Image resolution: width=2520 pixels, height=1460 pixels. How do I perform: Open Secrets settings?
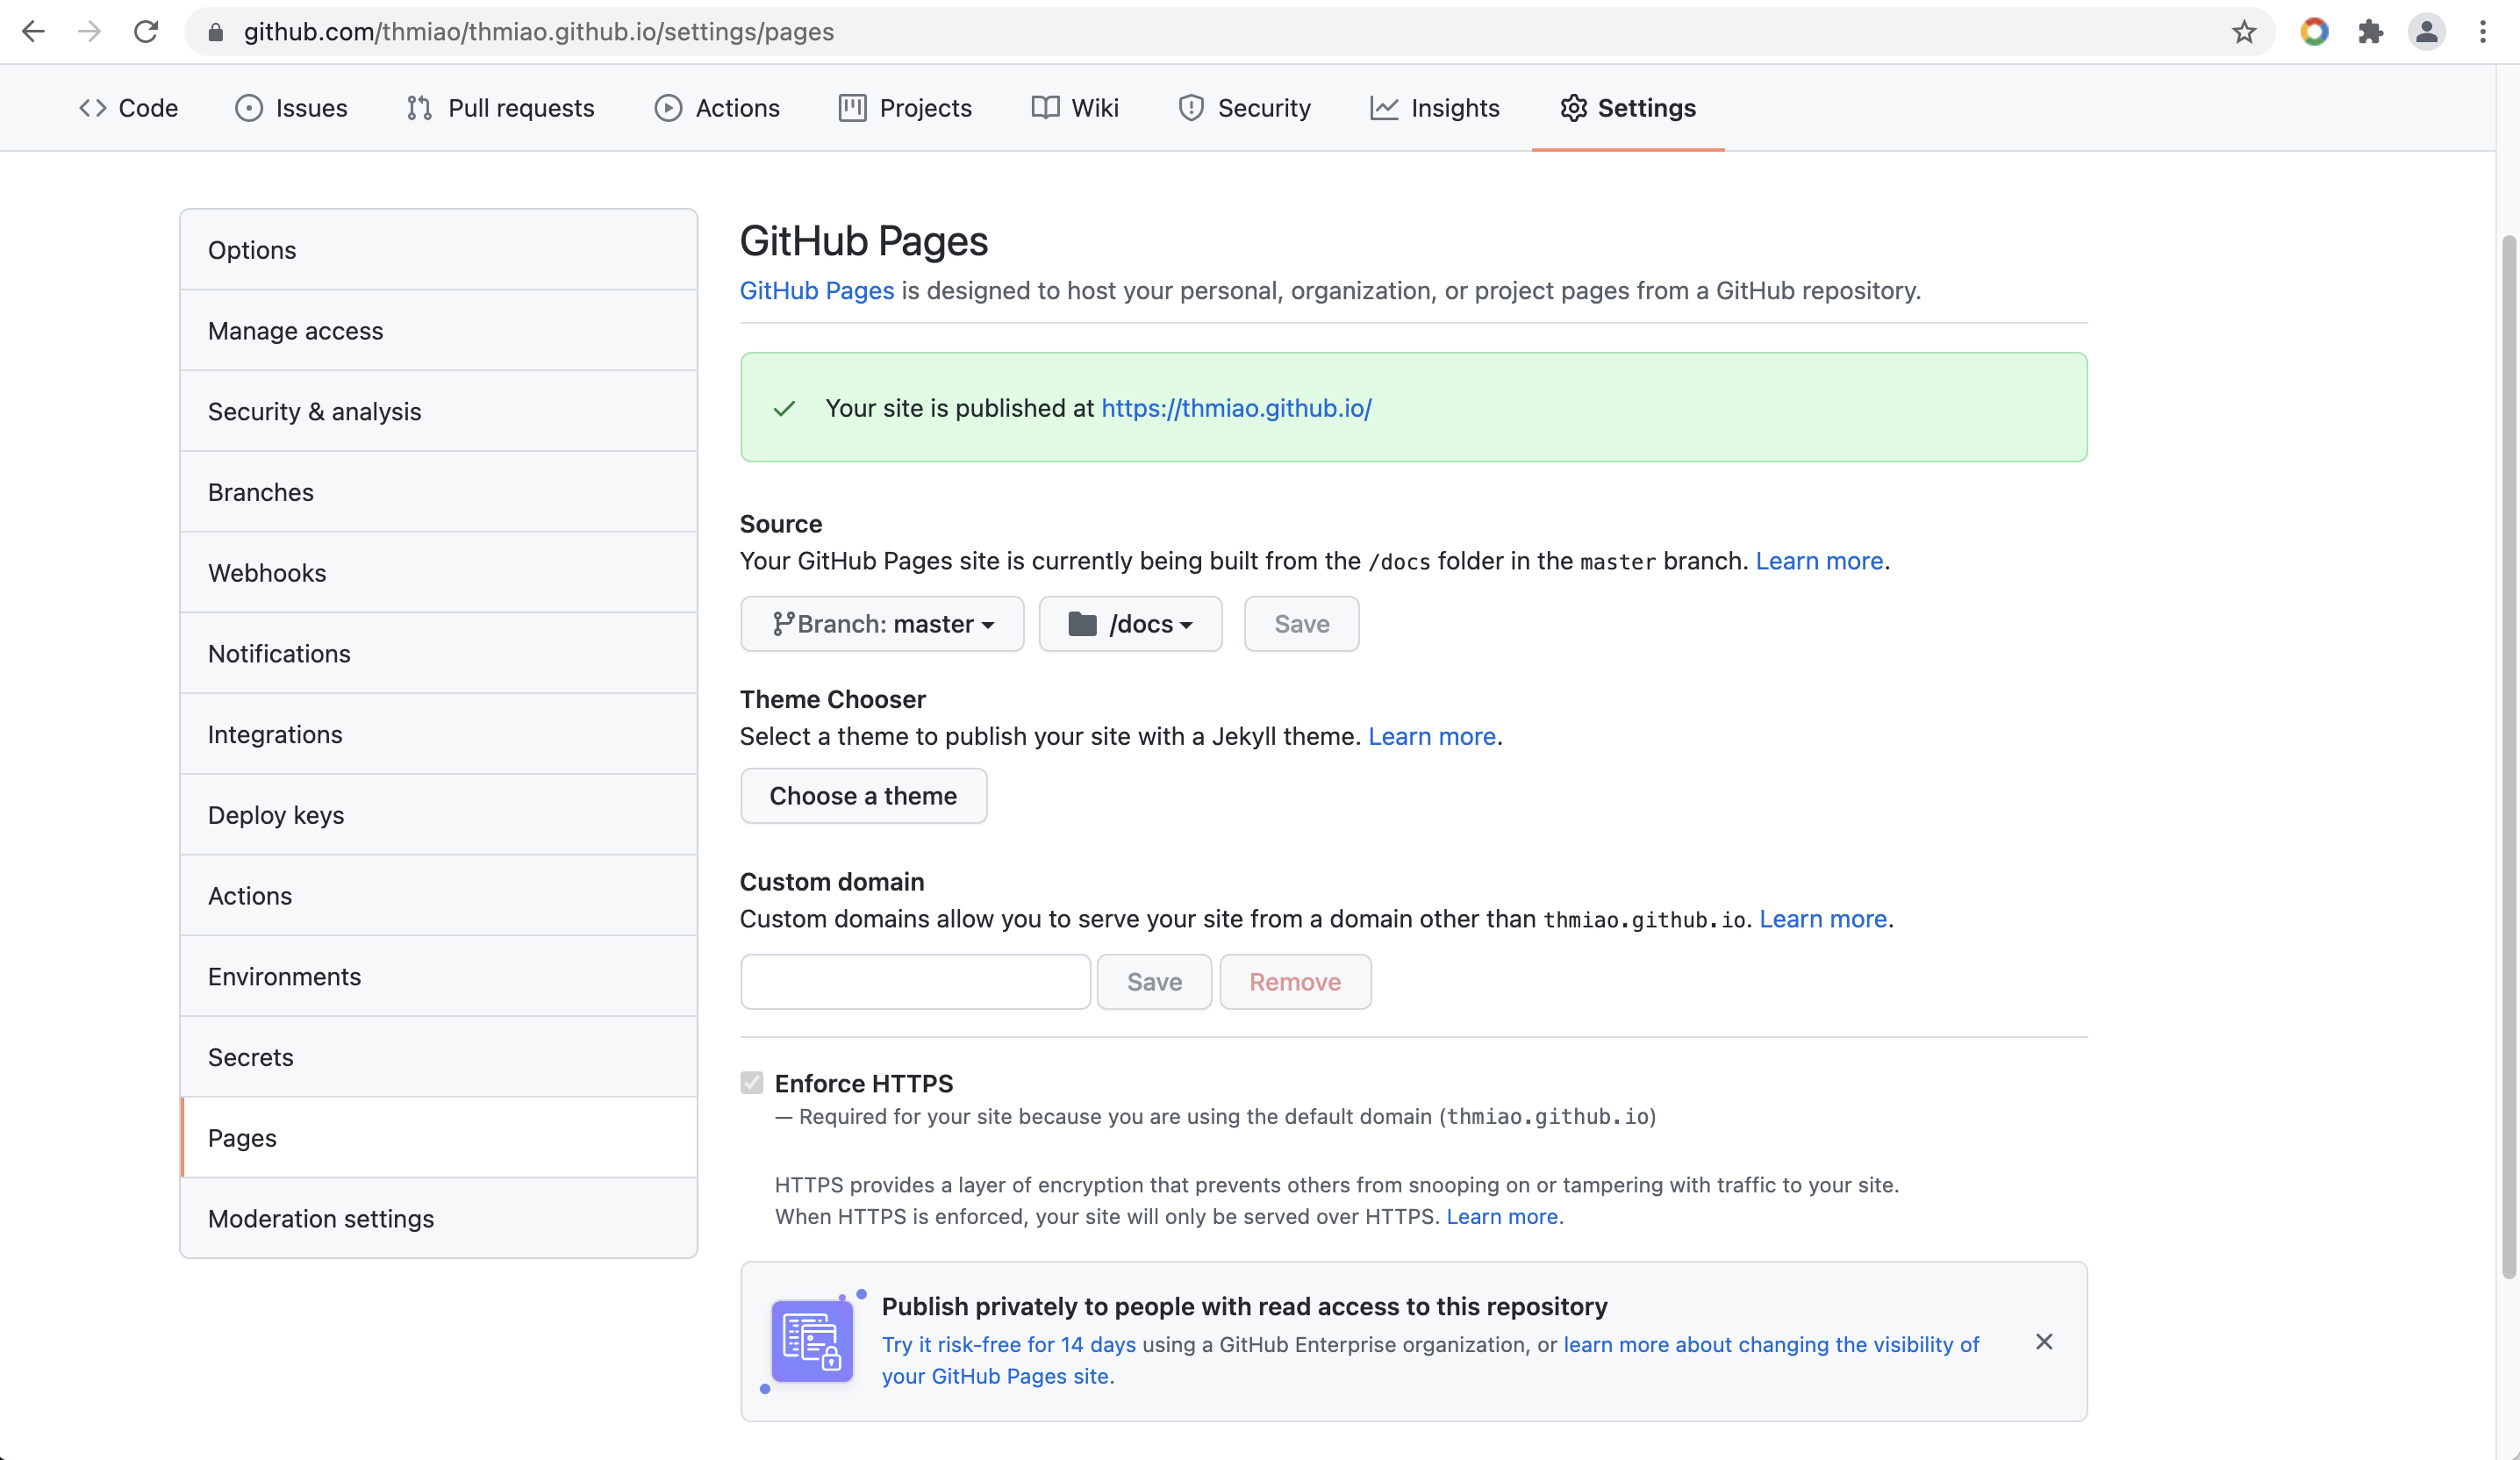pyautogui.click(x=438, y=1057)
